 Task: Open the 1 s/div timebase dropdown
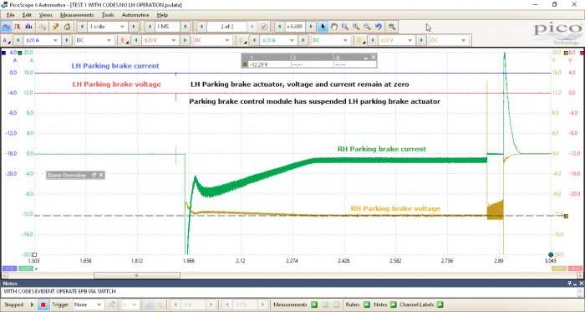point(107,27)
